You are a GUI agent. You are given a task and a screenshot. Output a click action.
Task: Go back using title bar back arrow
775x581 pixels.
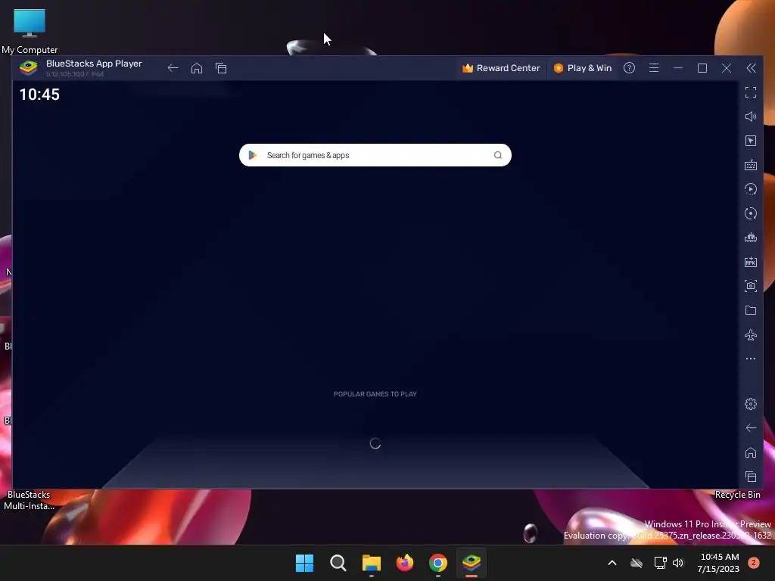pos(173,68)
